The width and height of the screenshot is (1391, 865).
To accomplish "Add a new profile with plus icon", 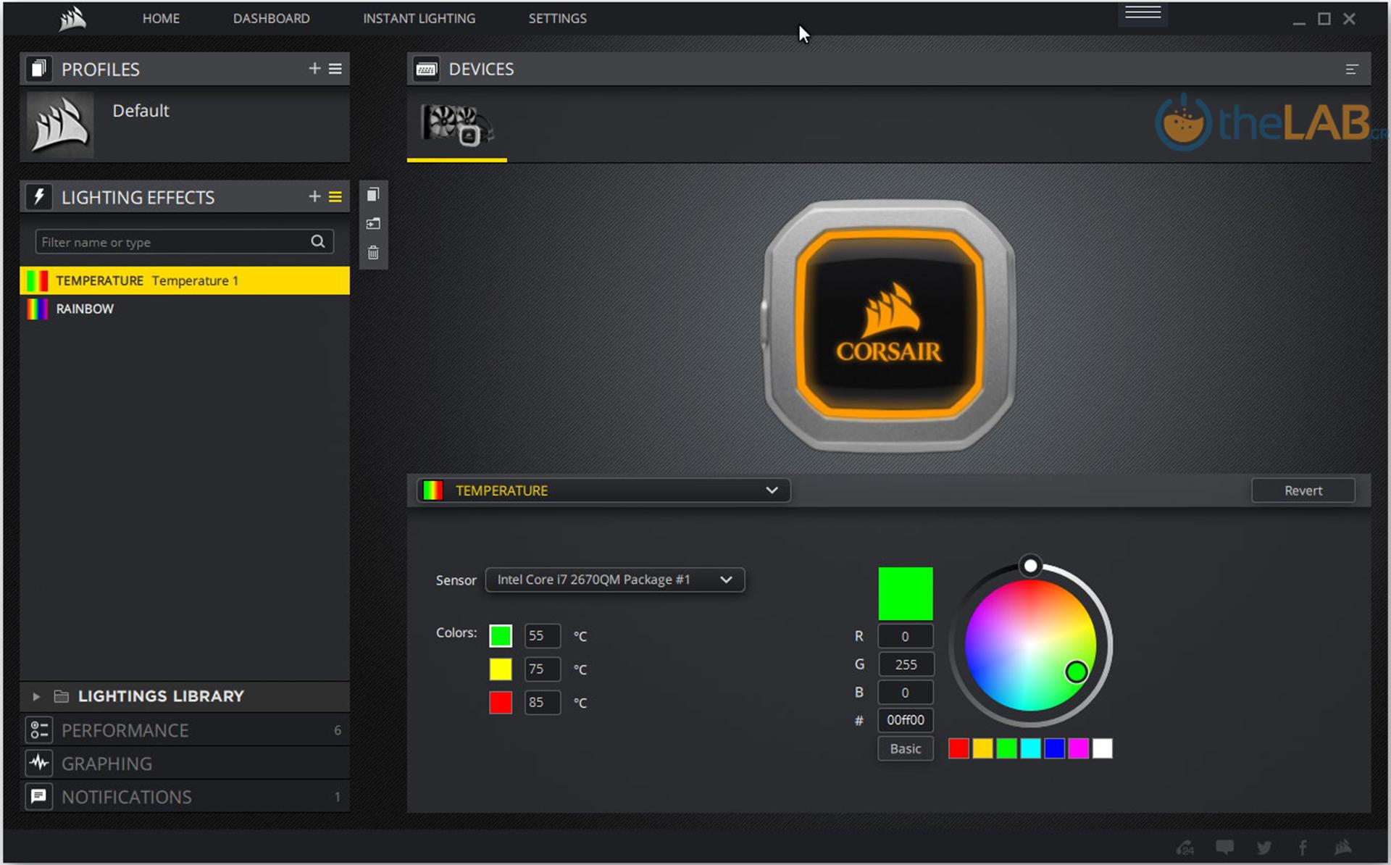I will coord(314,68).
